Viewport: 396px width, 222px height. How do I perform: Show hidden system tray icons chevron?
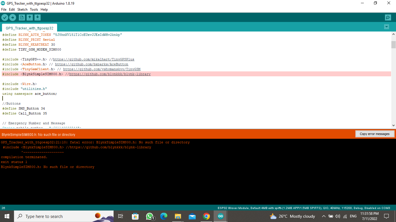coord(324,216)
